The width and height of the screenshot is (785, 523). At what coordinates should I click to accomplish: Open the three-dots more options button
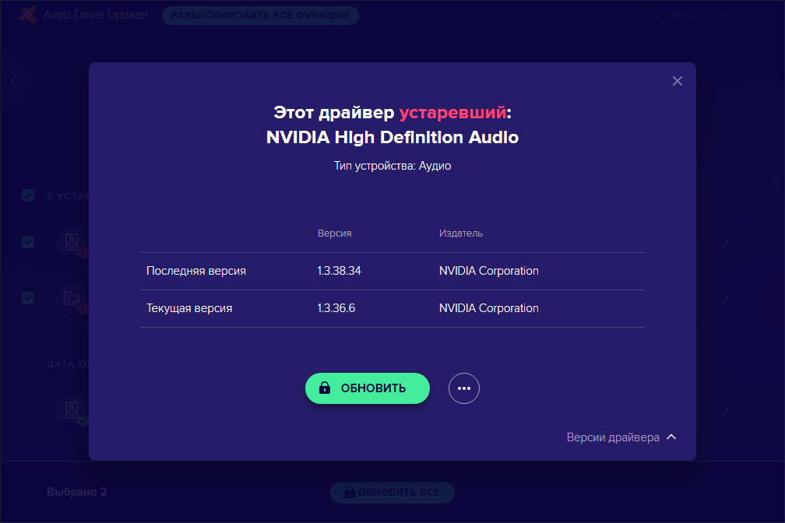[463, 388]
